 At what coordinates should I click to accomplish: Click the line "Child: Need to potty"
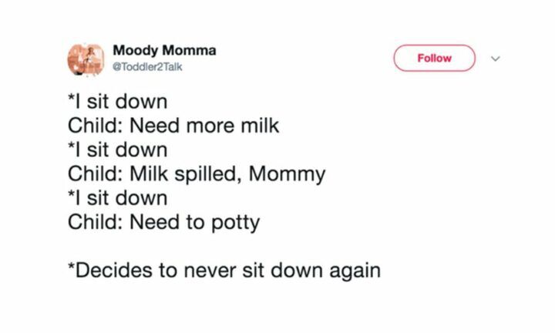163,223
